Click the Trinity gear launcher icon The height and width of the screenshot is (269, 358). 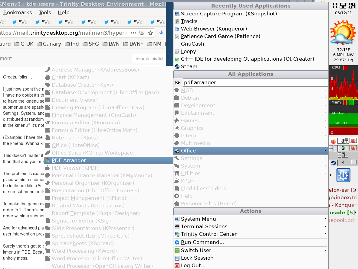(x=343, y=175)
